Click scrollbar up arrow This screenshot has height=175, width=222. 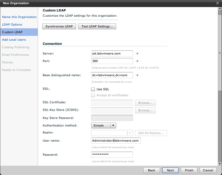pyautogui.click(x=220, y=9)
